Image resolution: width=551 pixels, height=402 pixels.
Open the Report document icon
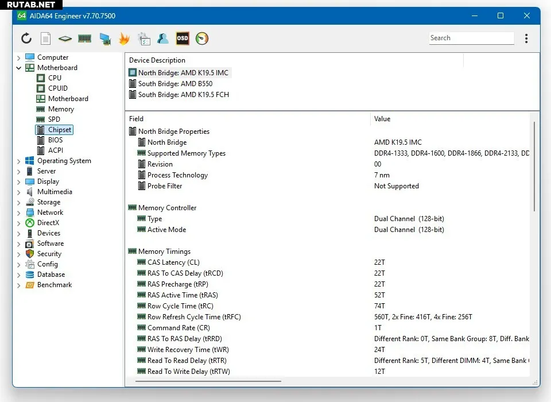click(x=46, y=38)
